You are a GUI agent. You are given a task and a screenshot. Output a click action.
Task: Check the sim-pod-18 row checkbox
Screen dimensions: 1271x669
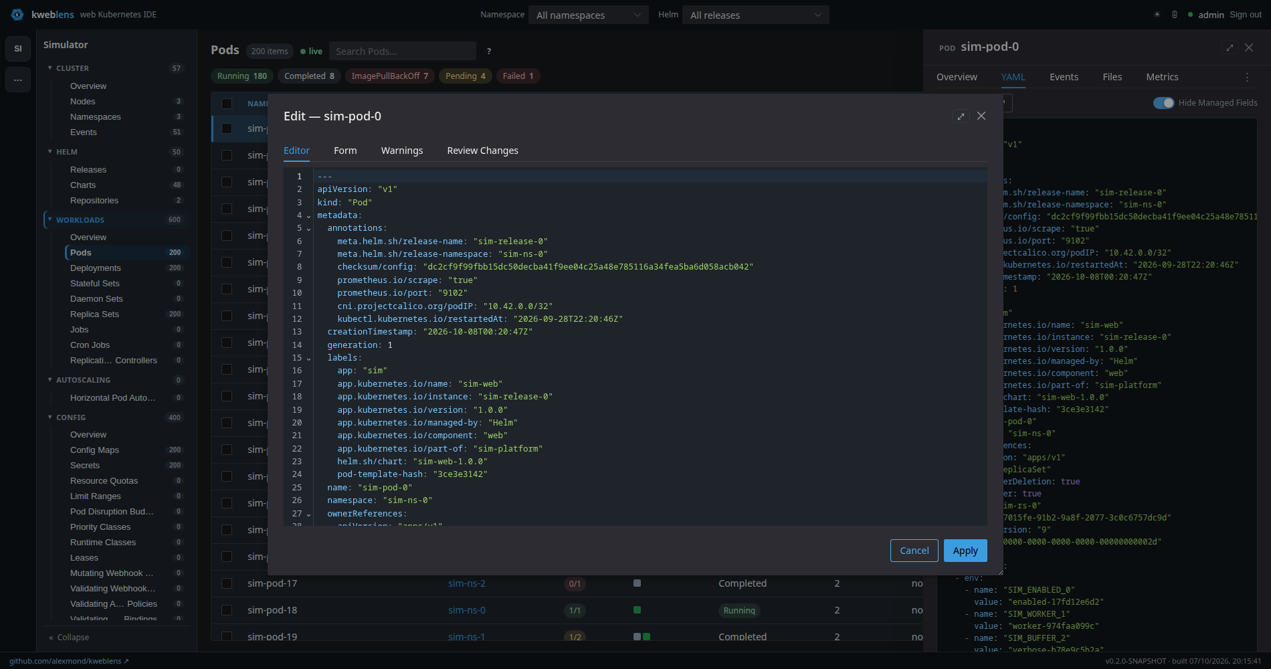tap(227, 610)
